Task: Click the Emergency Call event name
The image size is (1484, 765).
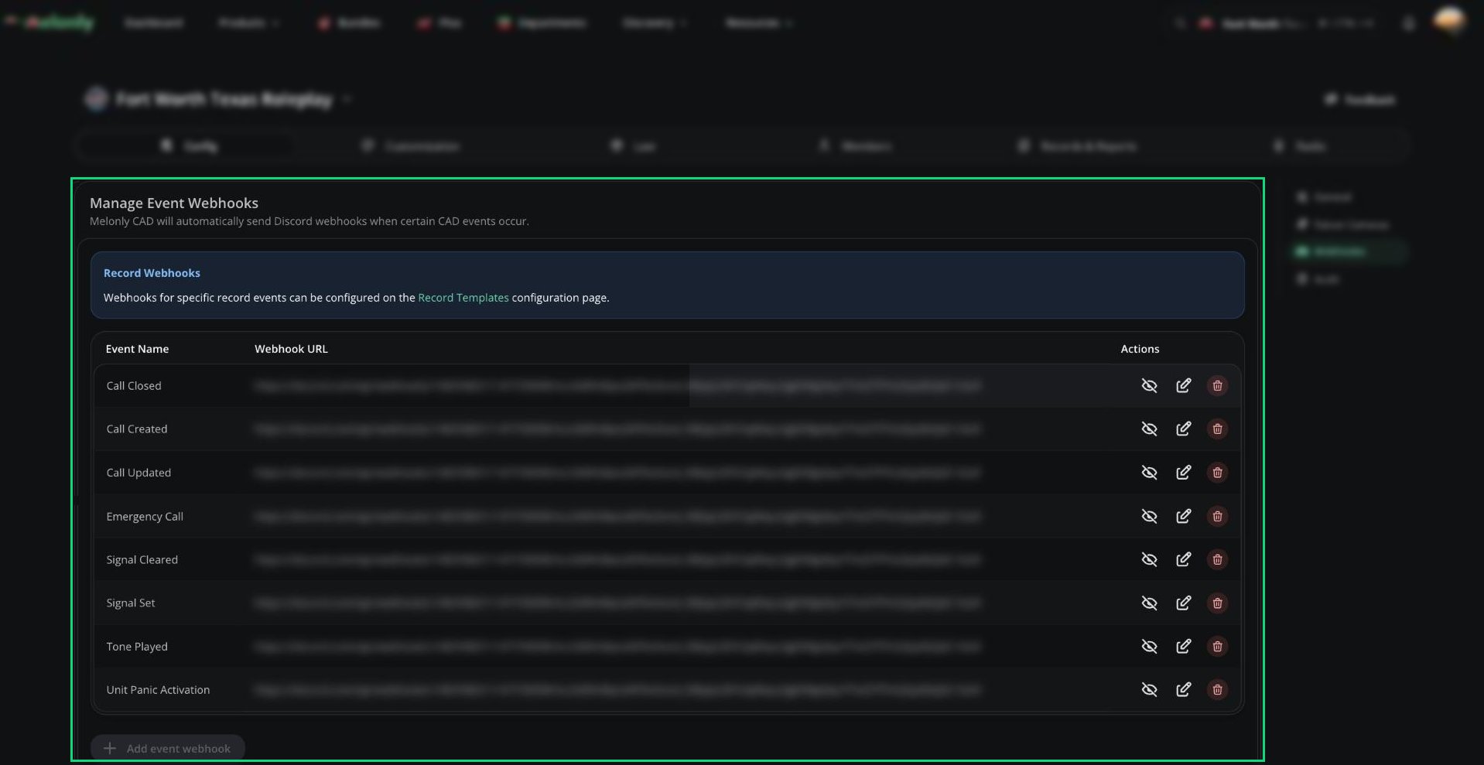Action: tap(145, 517)
